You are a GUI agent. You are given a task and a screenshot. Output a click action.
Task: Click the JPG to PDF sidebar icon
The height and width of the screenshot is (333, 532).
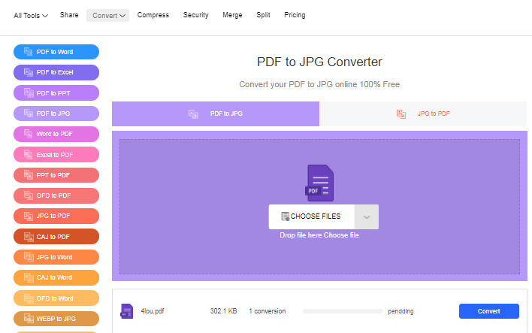click(28, 216)
